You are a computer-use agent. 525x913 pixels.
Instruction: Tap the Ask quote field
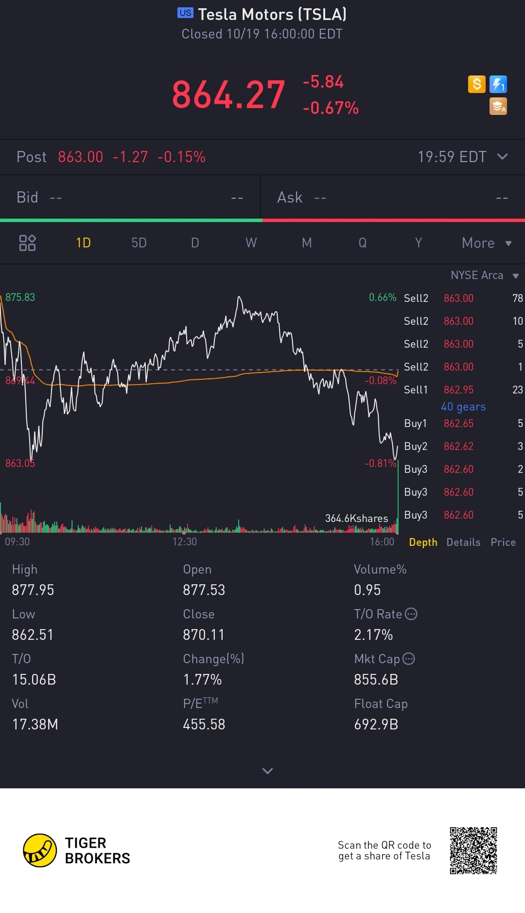point(393,197)
